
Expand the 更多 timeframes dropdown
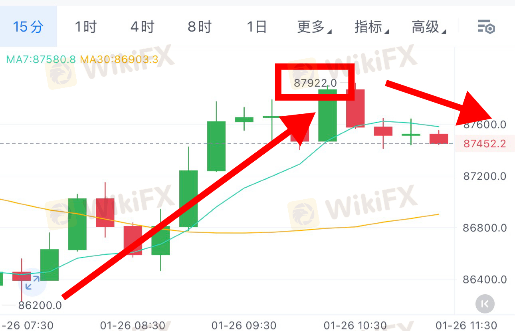tap(315, 27)
